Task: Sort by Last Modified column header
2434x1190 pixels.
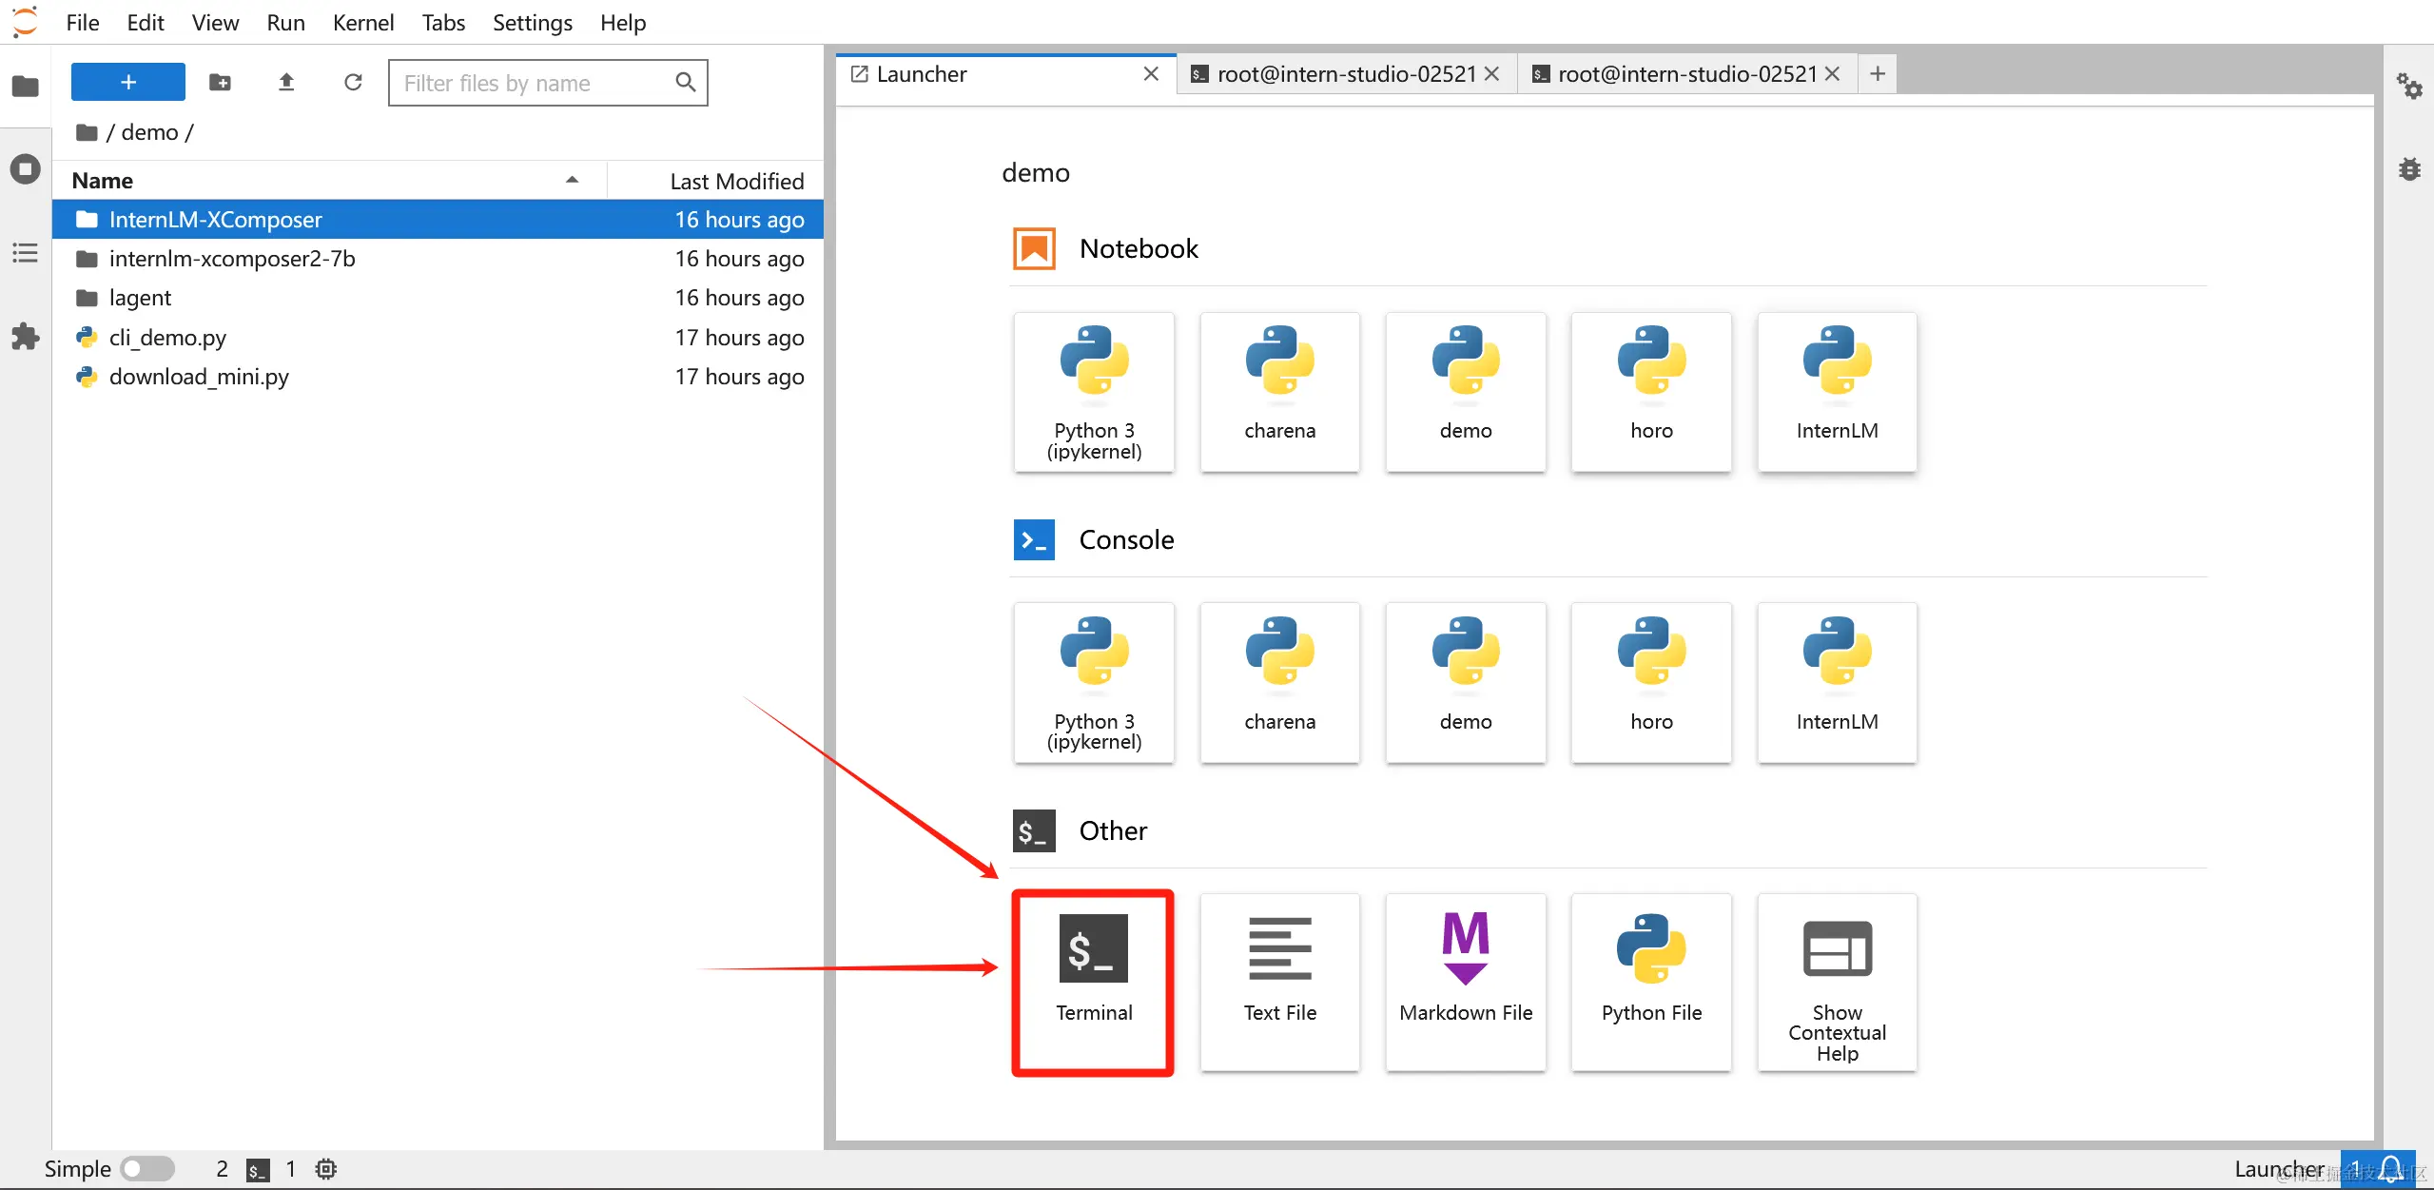Action: click(735, 181)
